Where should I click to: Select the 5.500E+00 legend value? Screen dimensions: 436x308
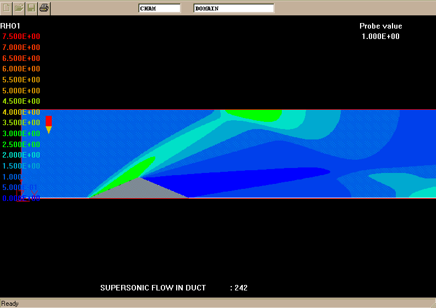point(21,80)
